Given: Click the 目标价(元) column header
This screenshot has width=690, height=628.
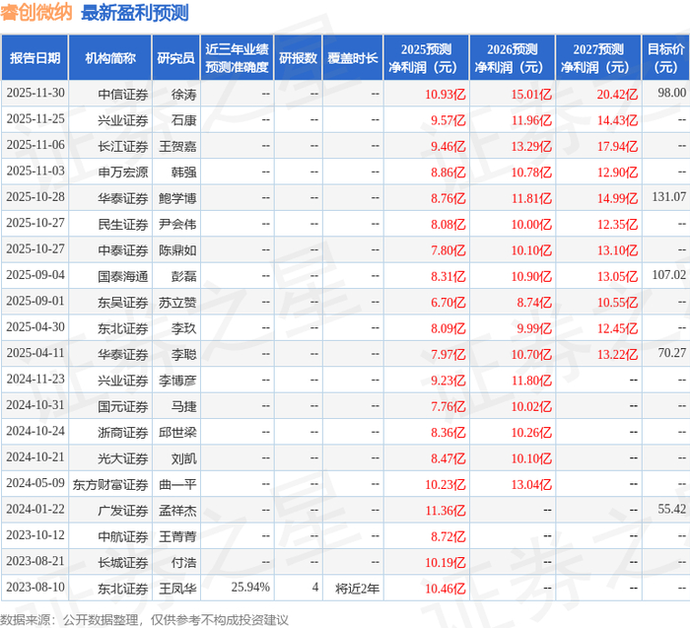Looking at the screenshot, I should (x=665, y=57).
